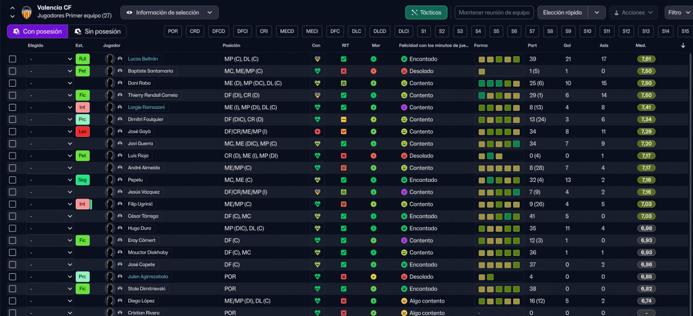Click the Tácticas button

point(426,12)
